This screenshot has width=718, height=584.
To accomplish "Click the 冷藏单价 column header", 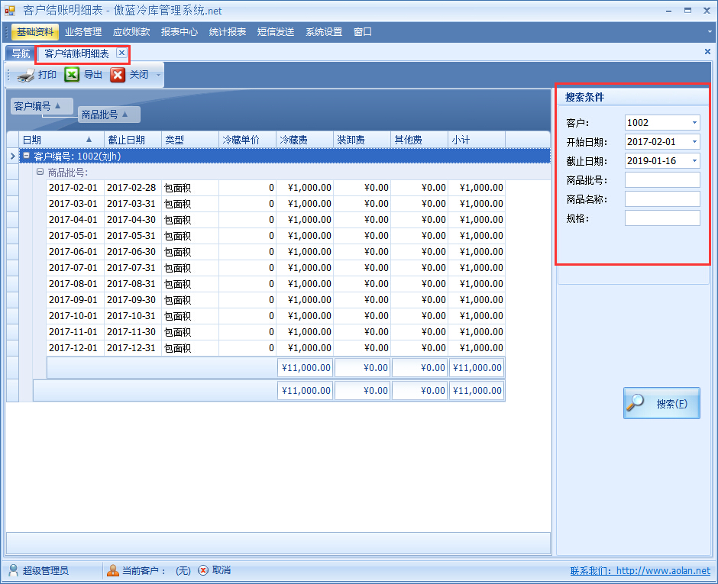I will pos(247,140).
